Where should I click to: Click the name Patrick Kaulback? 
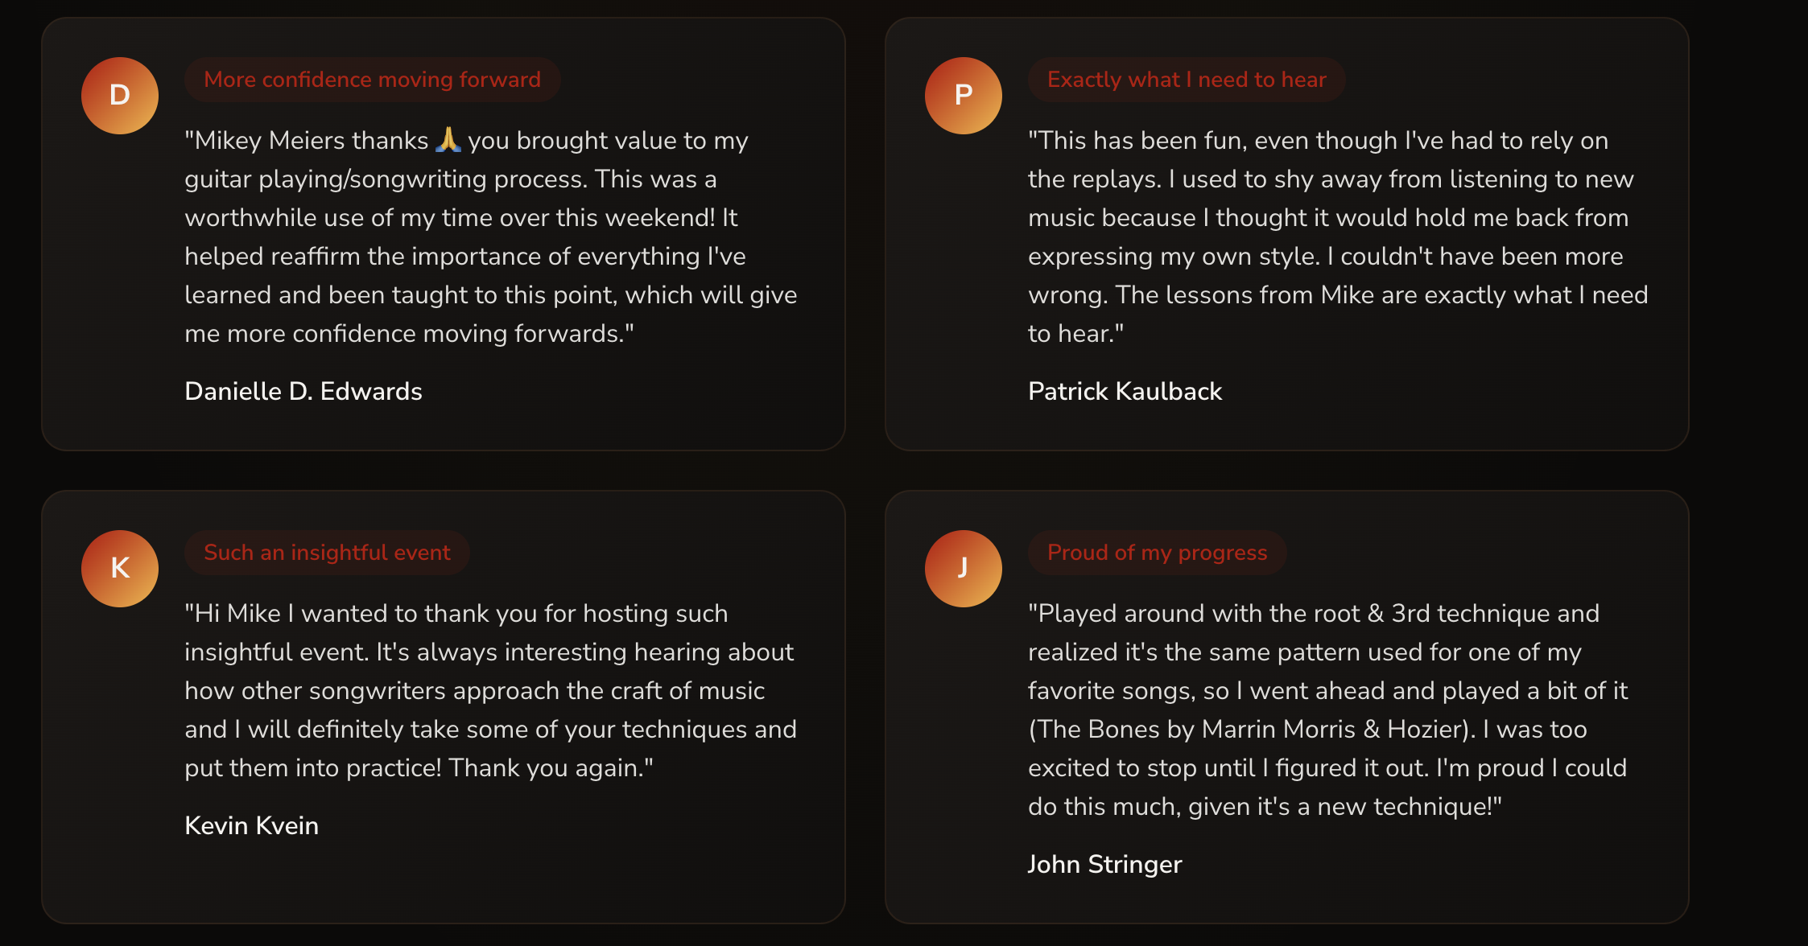[x=1125, y=391]
